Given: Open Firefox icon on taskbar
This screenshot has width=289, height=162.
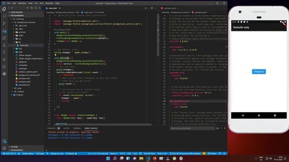Looking at the screenshot, I should click(x=154, y=158).
